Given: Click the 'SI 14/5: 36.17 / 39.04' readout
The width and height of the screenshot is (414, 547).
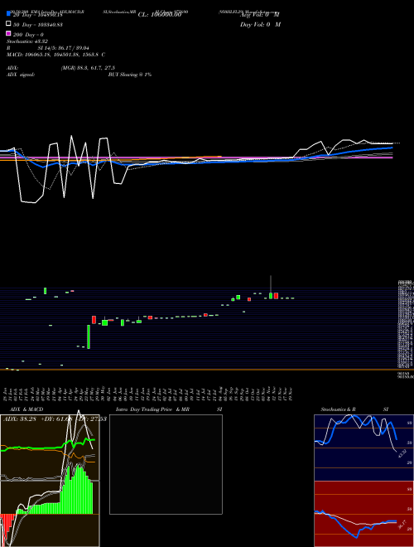Looking at the screenshot, I should tap(64, 48).
